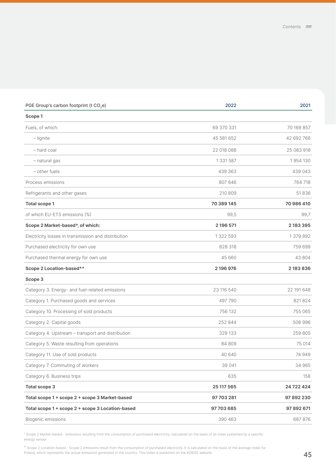Click 'Category 2. Capital goods' label
The width and height of the screenshot is (336, 475).
[53, 322]
